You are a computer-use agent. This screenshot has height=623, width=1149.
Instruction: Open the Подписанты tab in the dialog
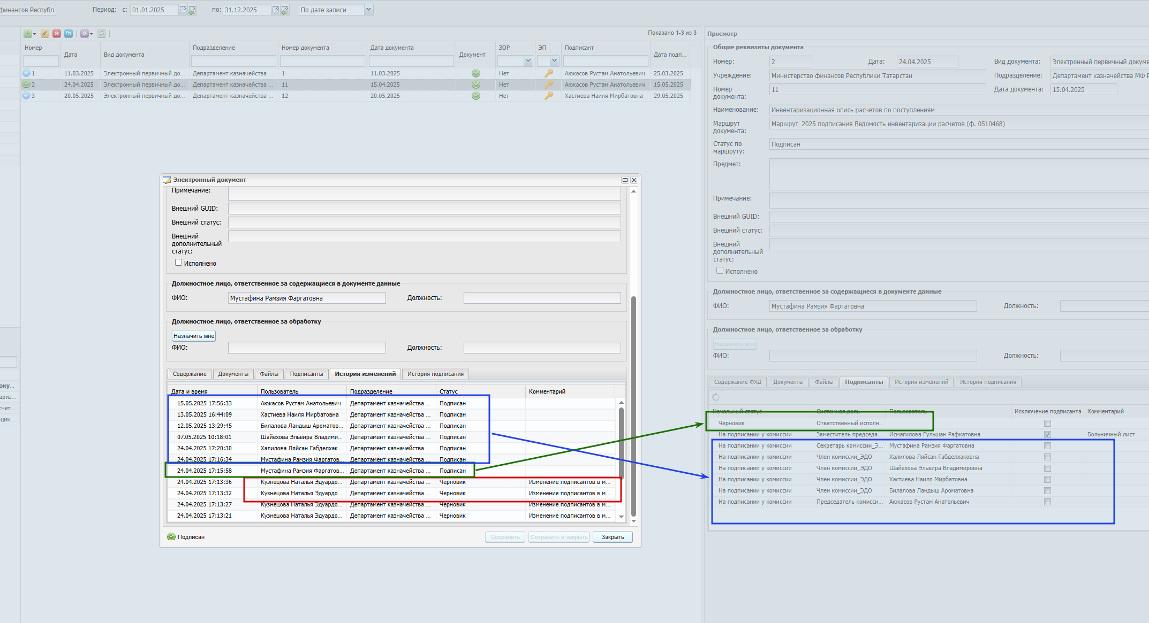pos(306,374)
